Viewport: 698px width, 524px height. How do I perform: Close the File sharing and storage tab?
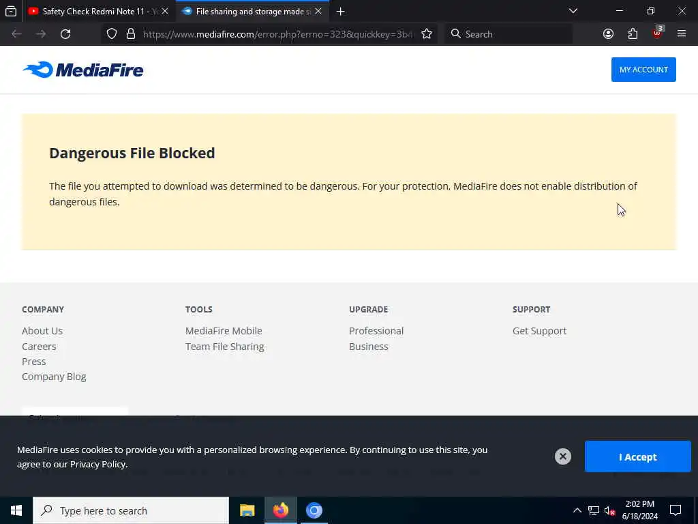point(318,11)
